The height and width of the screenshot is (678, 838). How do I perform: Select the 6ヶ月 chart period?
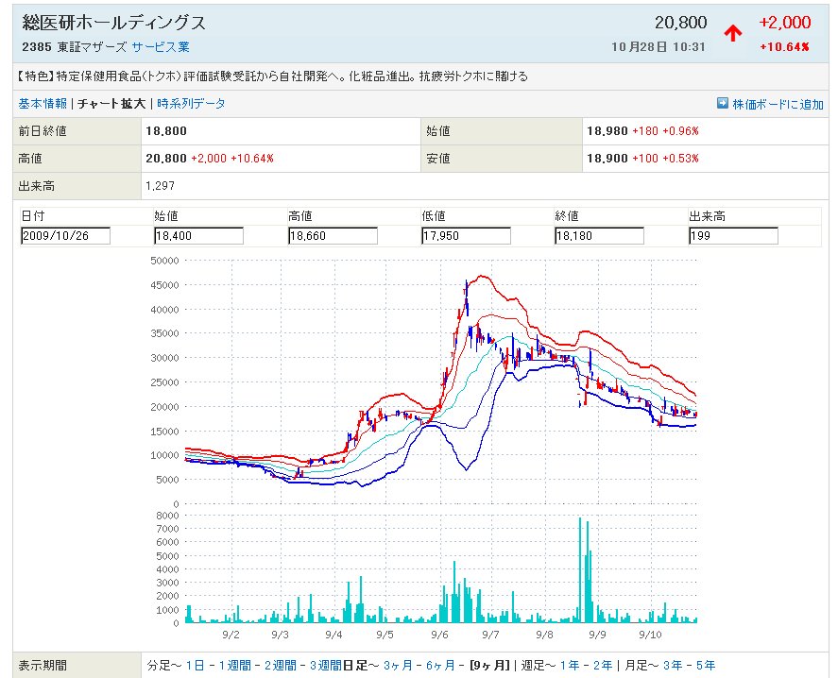(442, 665)
